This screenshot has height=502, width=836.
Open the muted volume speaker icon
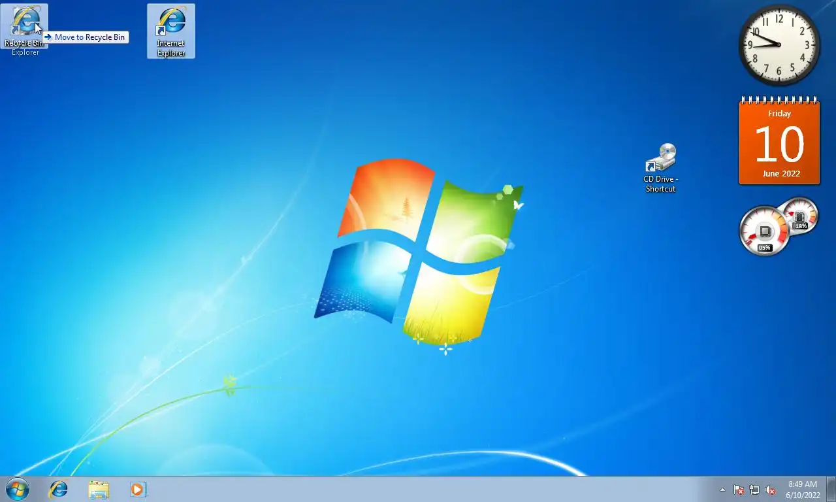(770, 490)
